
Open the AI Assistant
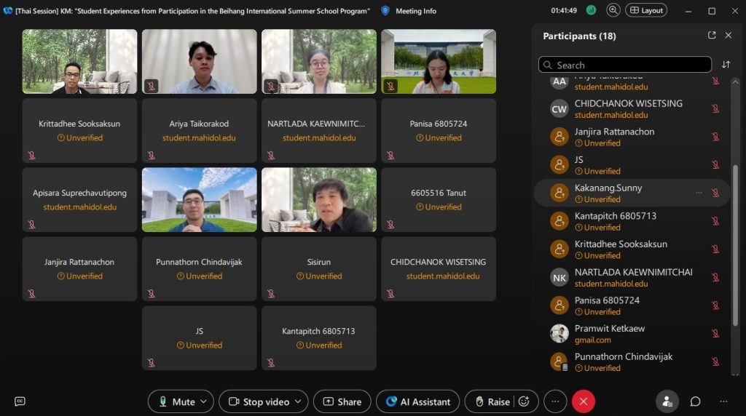pos(418,401)
